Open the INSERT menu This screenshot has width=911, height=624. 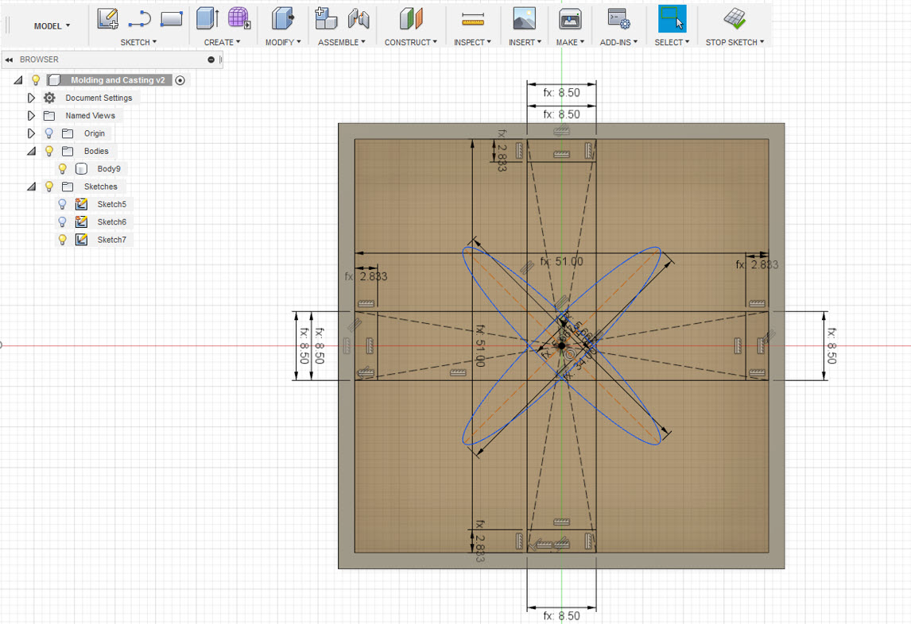tap(525, 42)
